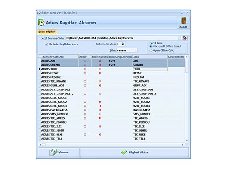Click the SOYADI Alan cell
The height and width of the screenshot is (169, 227).
coord(150,65)
